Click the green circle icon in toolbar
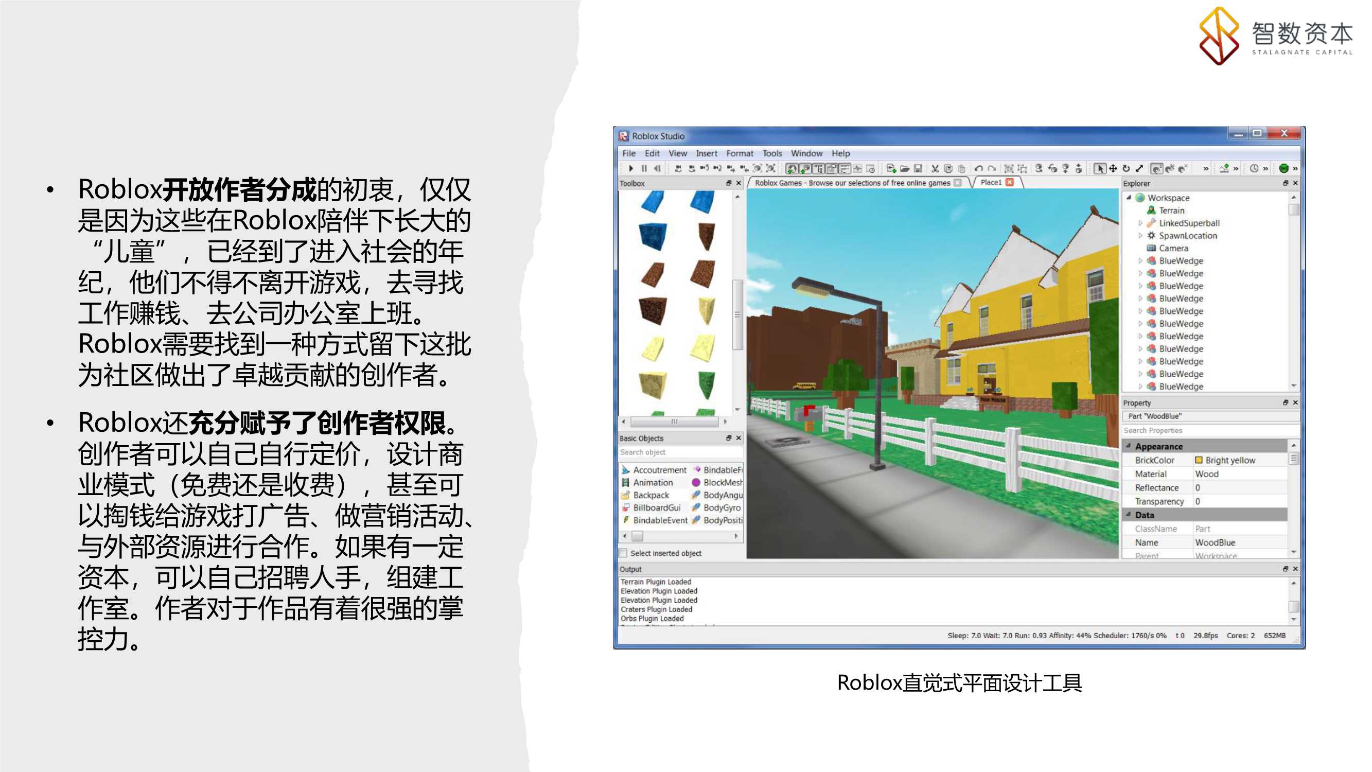 tap(1284, 169)
